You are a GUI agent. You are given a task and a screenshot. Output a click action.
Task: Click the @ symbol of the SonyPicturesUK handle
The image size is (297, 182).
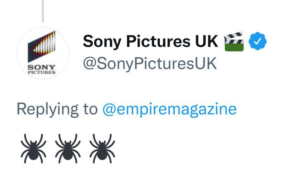(x=89, y=63)
